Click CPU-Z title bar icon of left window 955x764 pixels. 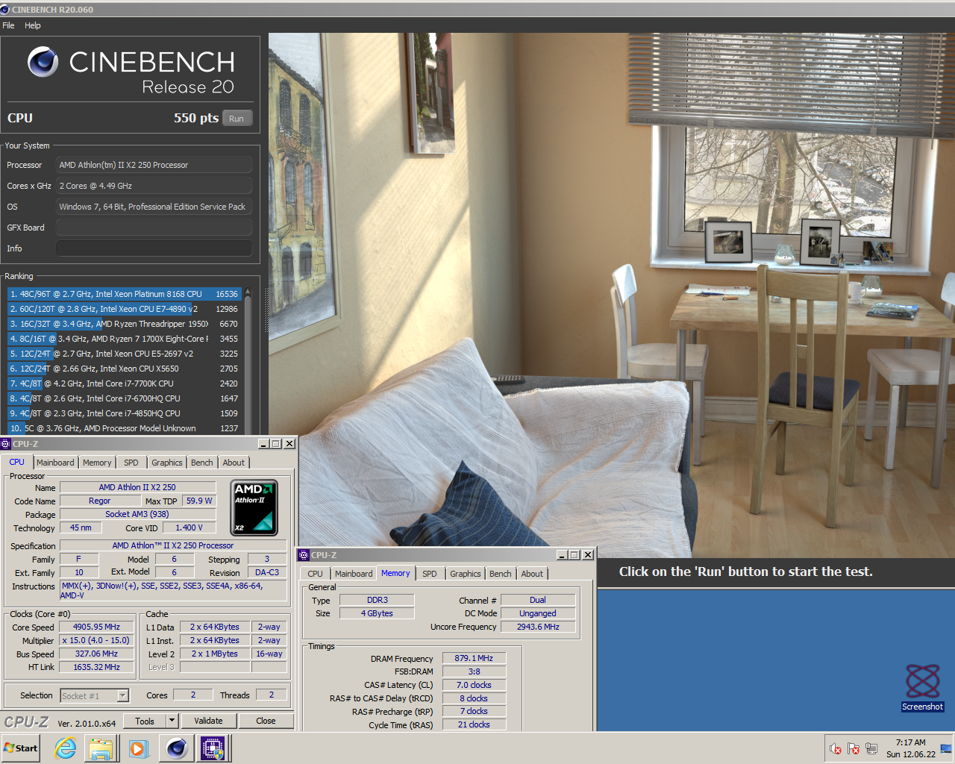click(6, 443)
